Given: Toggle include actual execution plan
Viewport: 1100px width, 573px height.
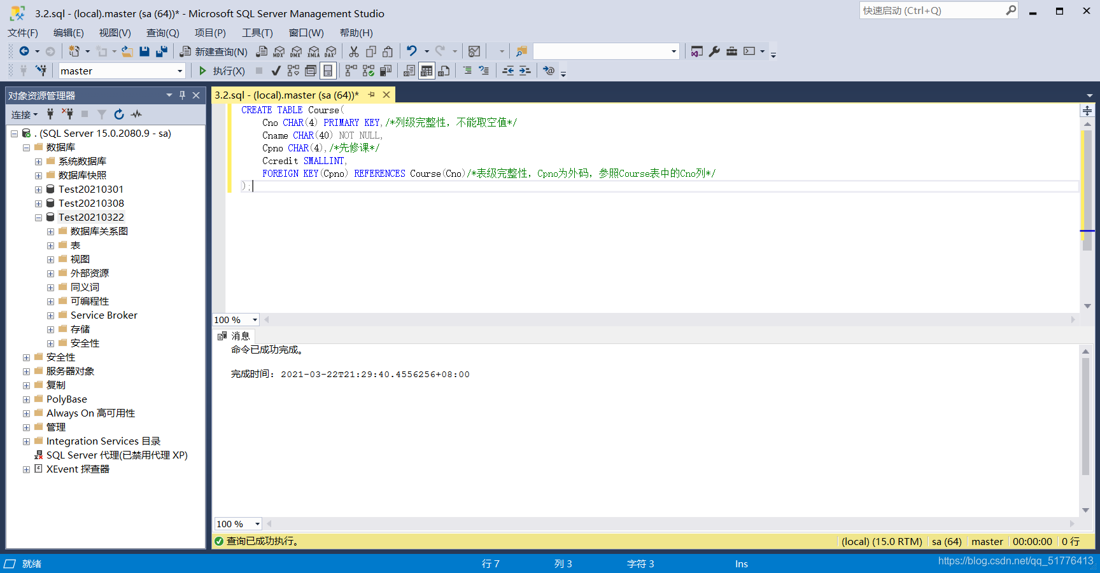Looking at the screenshot, I should tap(351, 71).
